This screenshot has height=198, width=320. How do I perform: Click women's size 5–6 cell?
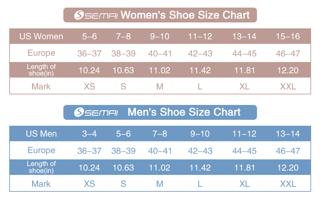point(89,36)
